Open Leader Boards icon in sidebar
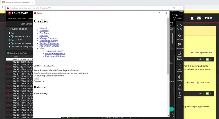 180,55
